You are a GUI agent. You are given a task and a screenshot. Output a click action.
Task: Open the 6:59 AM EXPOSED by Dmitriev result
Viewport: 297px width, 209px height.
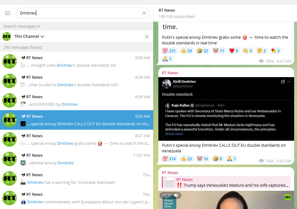(x=76, y=100)
